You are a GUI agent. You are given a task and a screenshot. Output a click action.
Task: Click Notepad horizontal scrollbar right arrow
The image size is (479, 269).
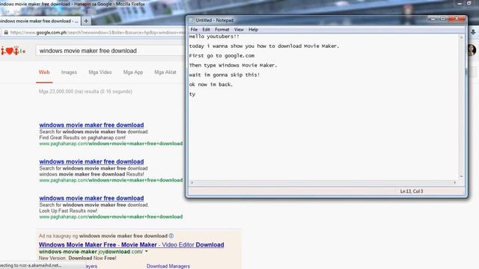(455, 182)
